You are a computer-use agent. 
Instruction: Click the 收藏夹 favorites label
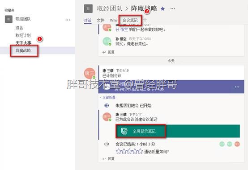coord(9,10)
